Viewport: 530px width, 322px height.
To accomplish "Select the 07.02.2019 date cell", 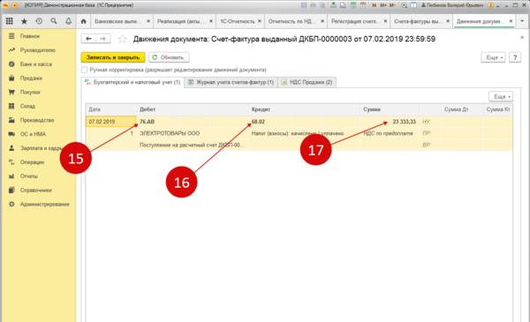I will pos(111,122).
